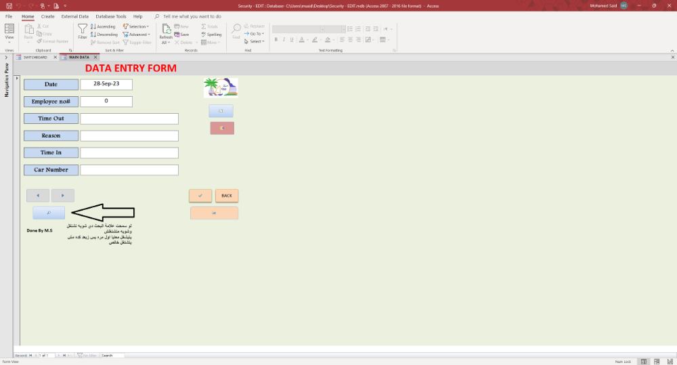Go to previous record using left arrow button
This screenshot has width=677, height=365.
(x=37, y=196)
